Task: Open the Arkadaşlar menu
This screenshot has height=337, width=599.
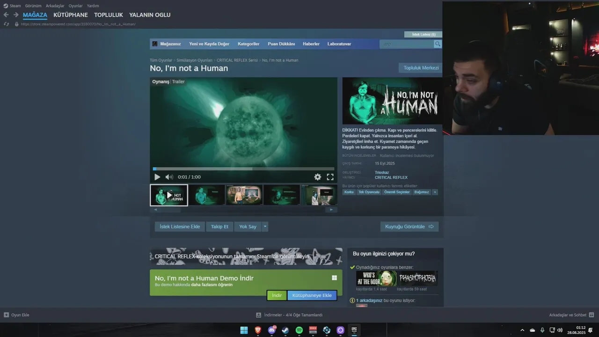Action: (55, 6)
